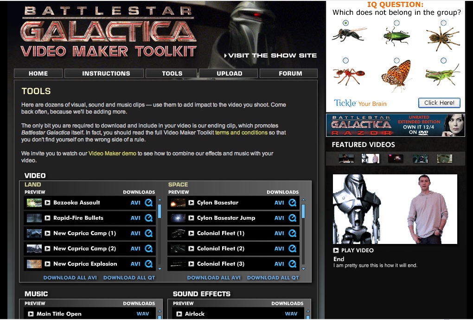Open the Video Maker demo link
Screen dimensions: 473x320
(x=112, y=154)
